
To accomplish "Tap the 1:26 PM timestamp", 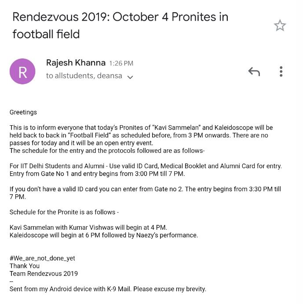I will pos(121,64).
